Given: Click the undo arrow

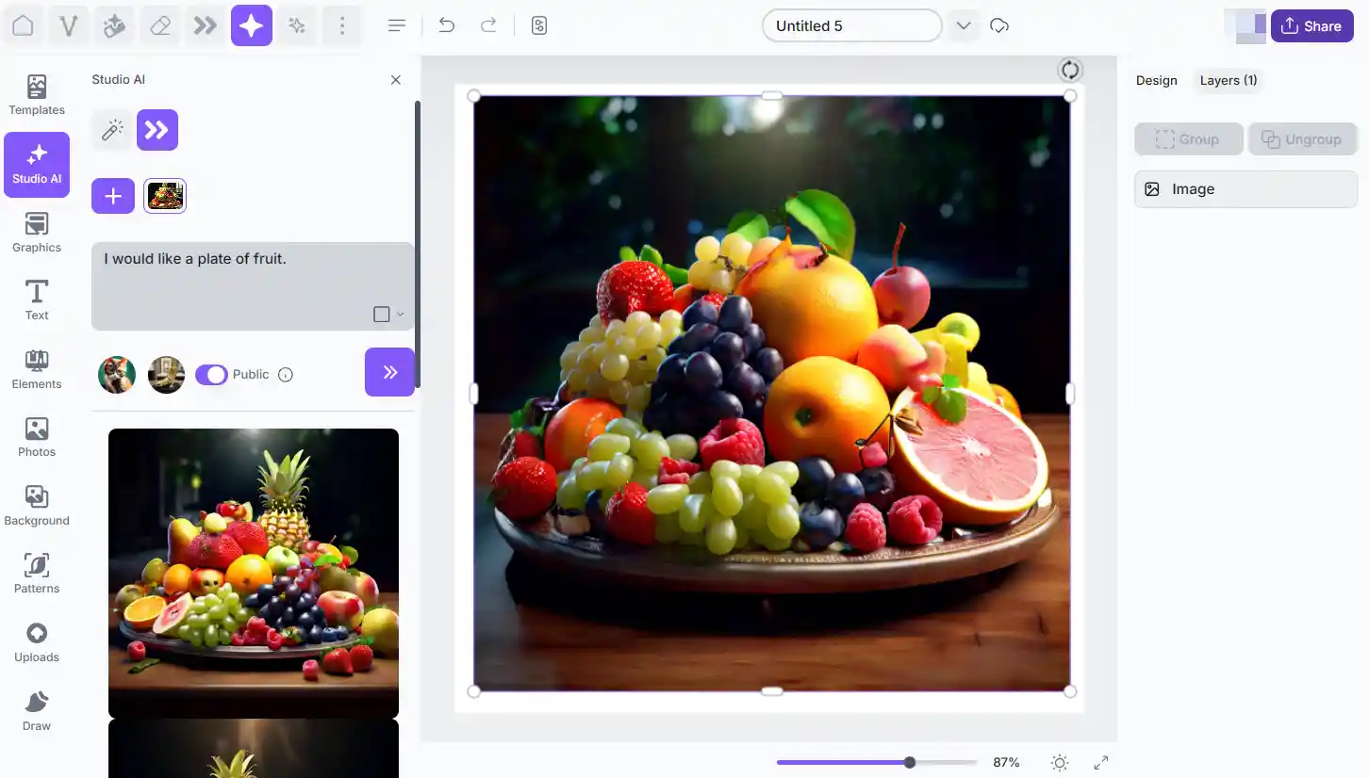Looking at the screenshot, I should (447, 25).
